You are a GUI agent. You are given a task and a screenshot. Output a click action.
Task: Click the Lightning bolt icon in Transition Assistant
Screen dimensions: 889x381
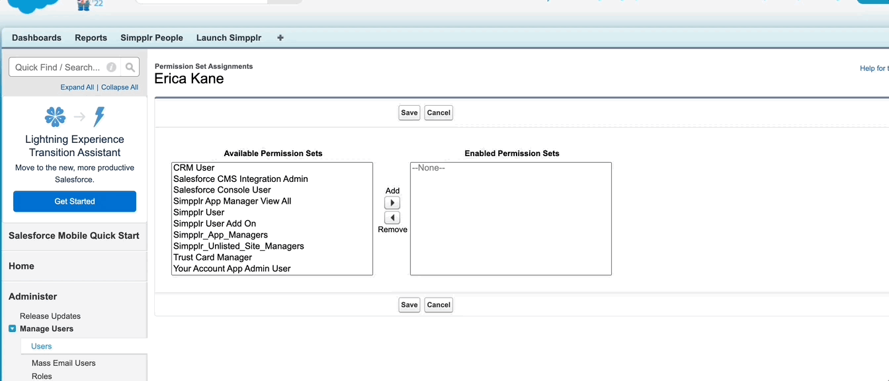click(x=99, y=117)
